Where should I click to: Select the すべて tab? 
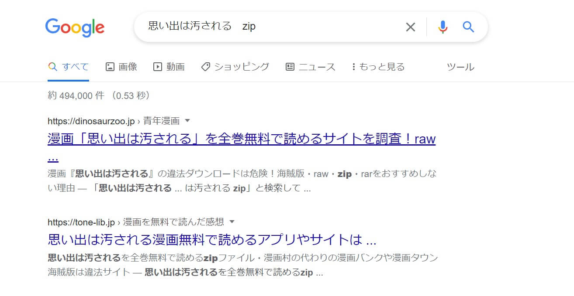[68, 67]
